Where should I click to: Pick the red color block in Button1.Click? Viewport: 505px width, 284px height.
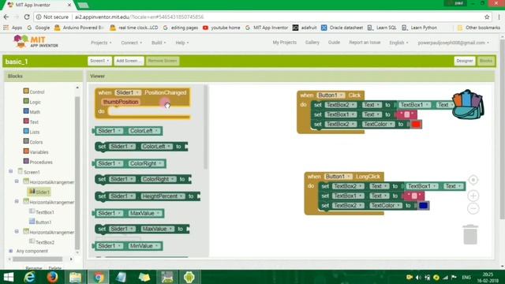coord(416,125)
